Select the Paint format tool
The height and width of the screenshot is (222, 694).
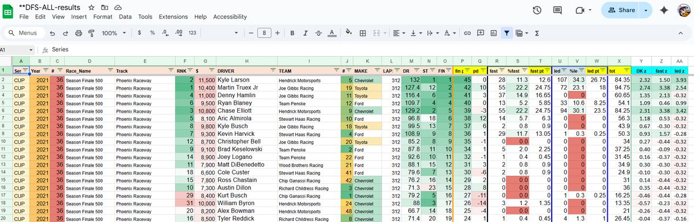coord(91,33)
